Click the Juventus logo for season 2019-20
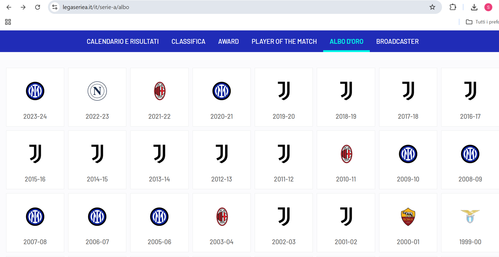 coord(284,91)
